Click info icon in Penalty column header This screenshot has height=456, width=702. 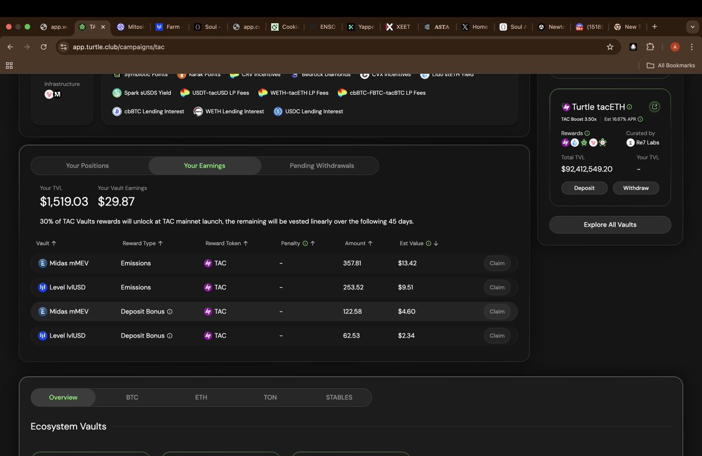point(305,243)
